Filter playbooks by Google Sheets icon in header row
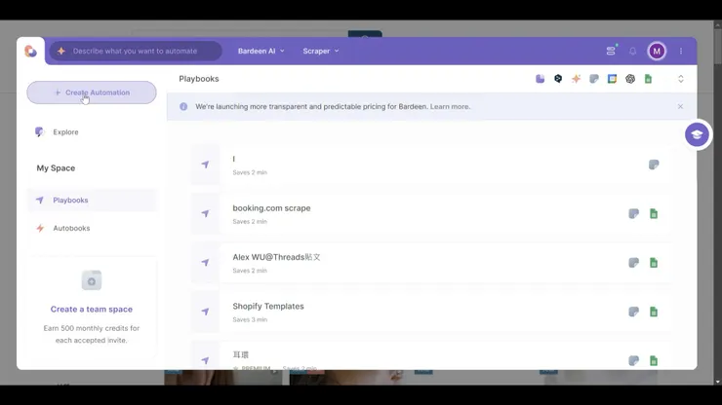 (x=648, y=79)
